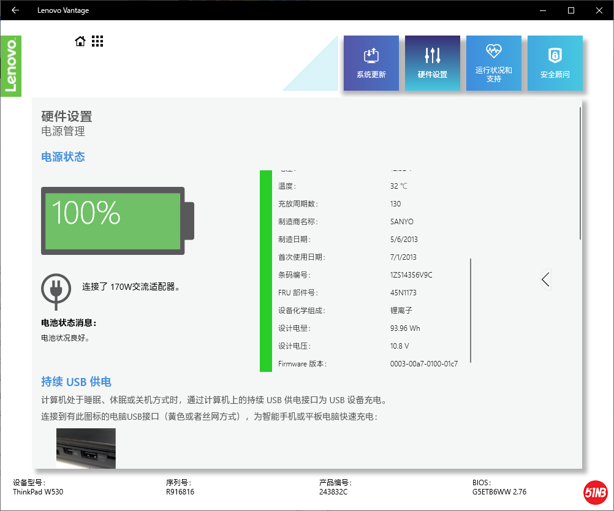This screenshot has height=511, width=614.
Task: Open 系统更新 (System Update) tile
Action: [x=371, y=63]
